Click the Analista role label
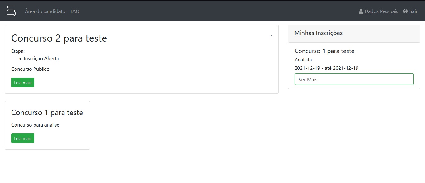Viewport: 425px width, 183px height. click(x=303, y=60)
